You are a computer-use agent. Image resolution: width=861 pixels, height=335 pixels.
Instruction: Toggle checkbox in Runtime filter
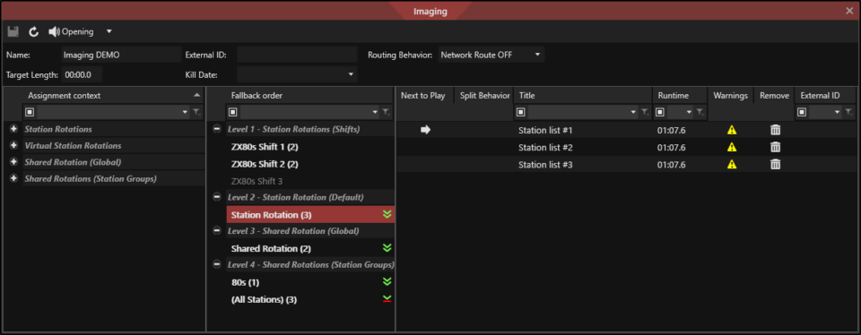661,112
